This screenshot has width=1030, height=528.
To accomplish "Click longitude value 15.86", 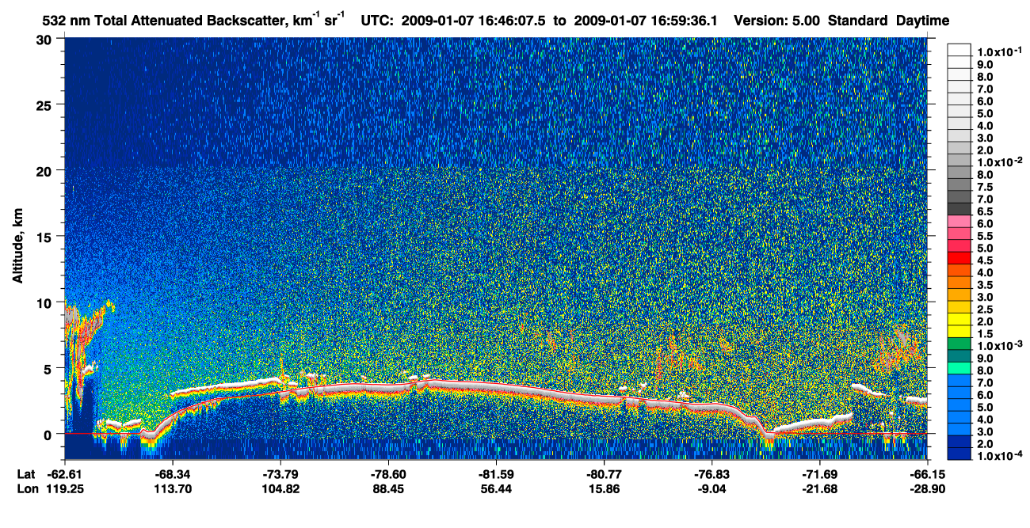I will click(604, 489).
